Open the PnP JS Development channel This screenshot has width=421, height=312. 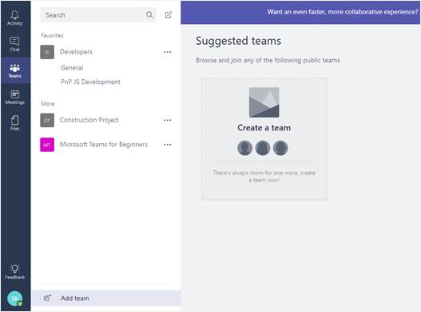pyautogui.click(x=90, y=82)
